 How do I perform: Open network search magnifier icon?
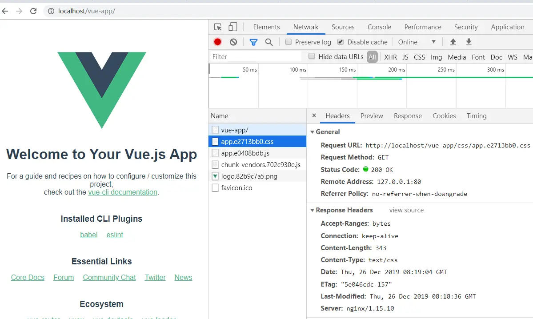click(269, 42)
